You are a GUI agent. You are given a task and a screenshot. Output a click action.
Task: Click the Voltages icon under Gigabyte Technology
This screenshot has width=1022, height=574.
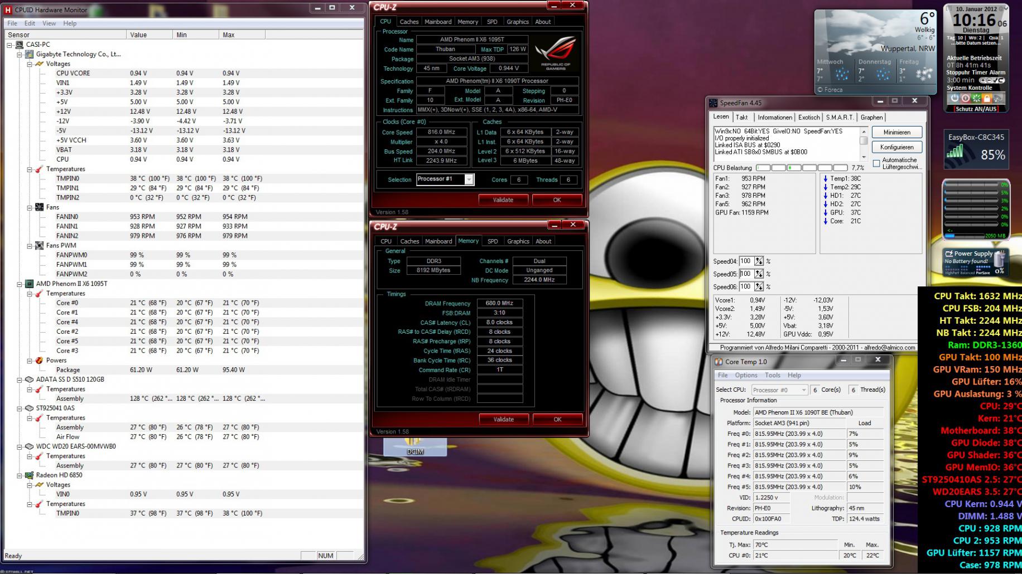[x=39, y=64]
